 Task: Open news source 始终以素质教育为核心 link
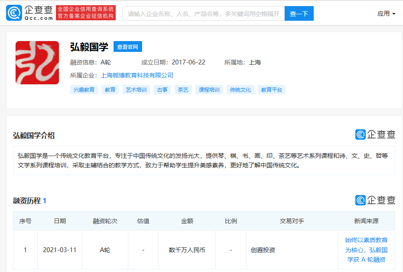[x=366, y=250]
